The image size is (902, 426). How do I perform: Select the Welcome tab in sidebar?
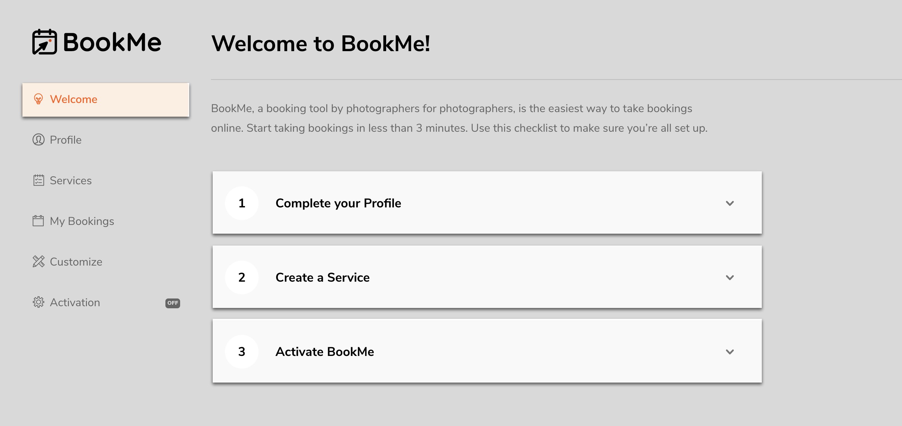point(106,99)
